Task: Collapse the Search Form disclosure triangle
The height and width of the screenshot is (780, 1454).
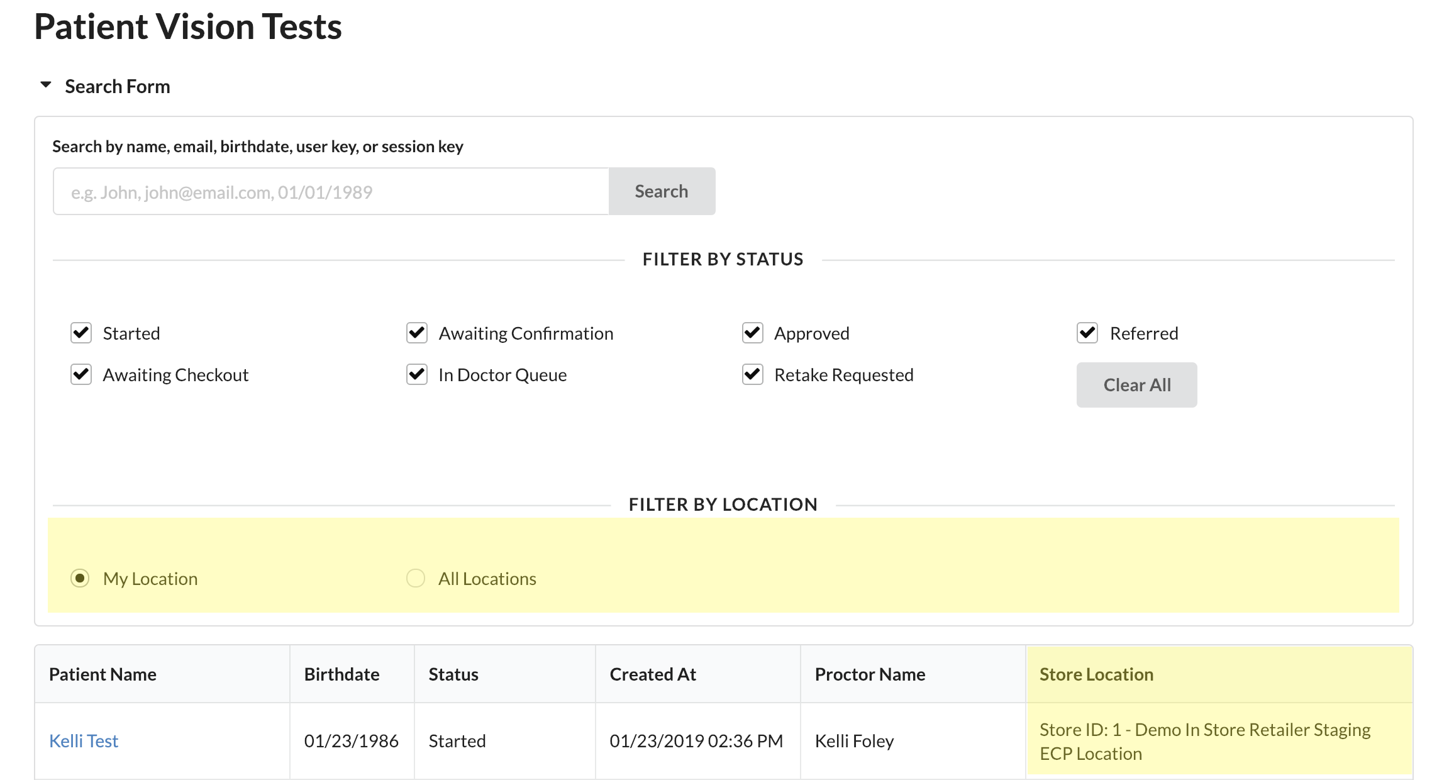Action: pos(46,85)
